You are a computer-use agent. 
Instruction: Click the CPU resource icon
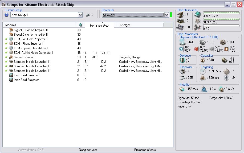coord(198,14)
